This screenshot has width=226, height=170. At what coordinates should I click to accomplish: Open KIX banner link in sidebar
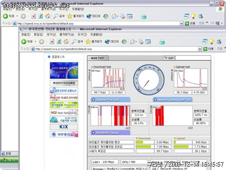[64, 127]
